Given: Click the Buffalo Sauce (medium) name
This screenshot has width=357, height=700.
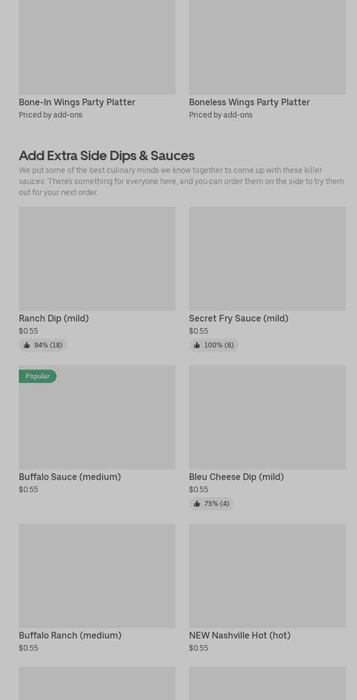Looking at the screenshot, I should [x=70, y=477].
